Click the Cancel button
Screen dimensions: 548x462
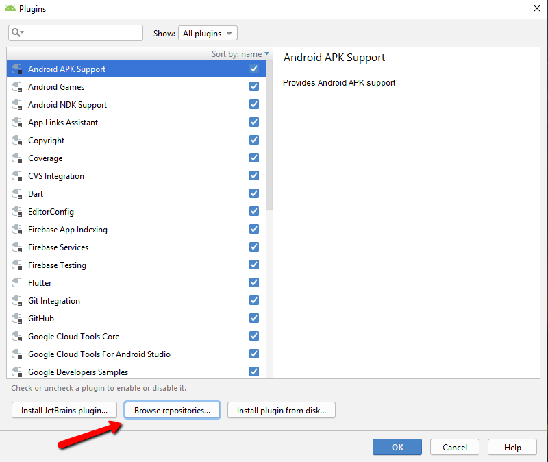(454, 447)
